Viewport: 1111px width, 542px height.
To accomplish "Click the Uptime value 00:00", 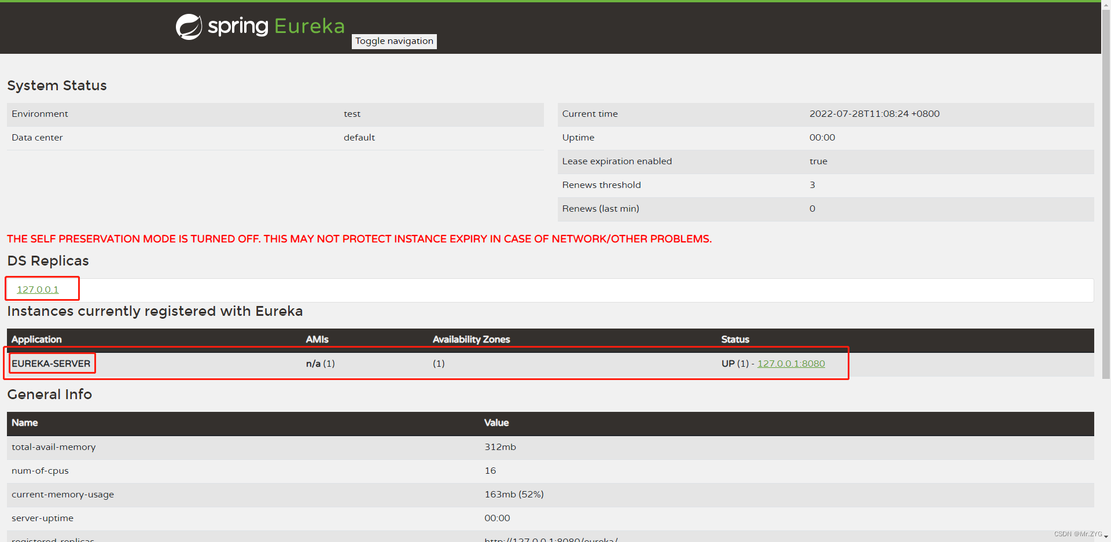I will tap(822, 138).
